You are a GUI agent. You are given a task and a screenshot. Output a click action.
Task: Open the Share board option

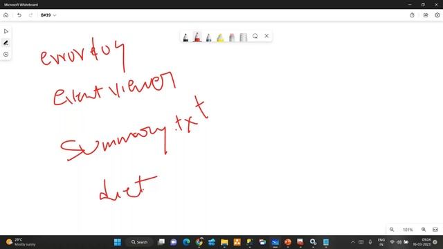tap(426, 15)
